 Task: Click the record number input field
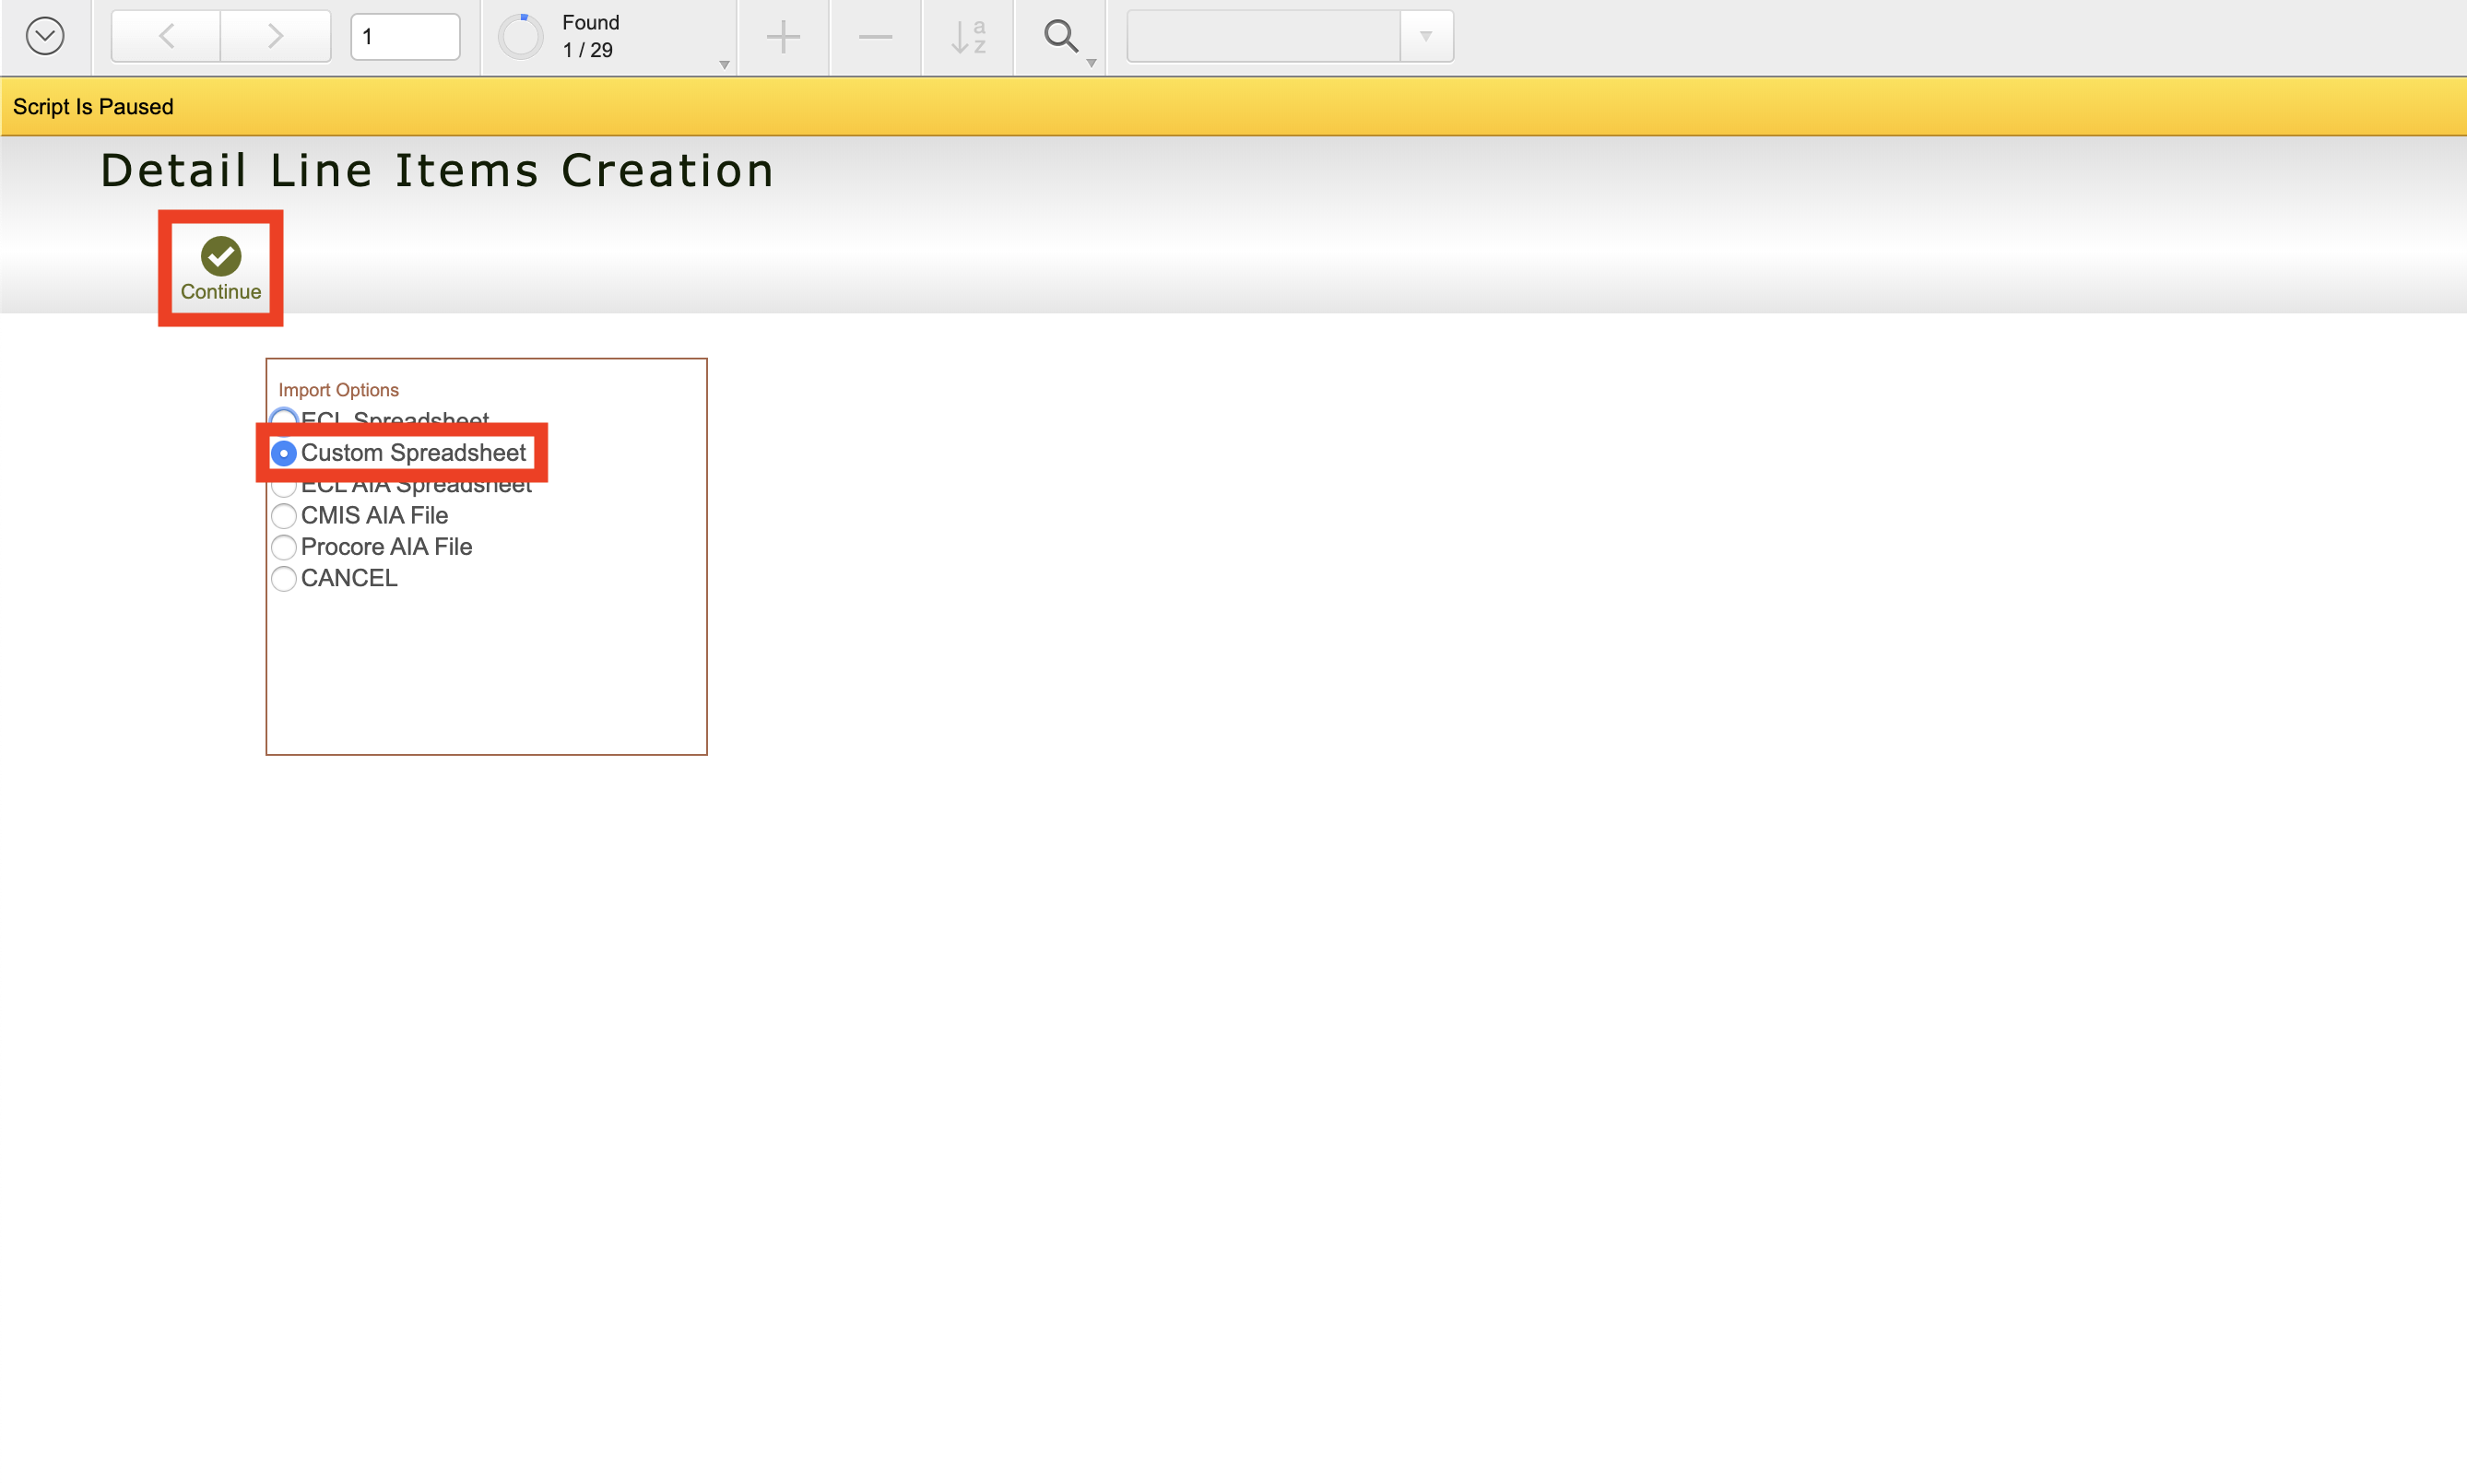pyautogui.click(x=405, y=37)
